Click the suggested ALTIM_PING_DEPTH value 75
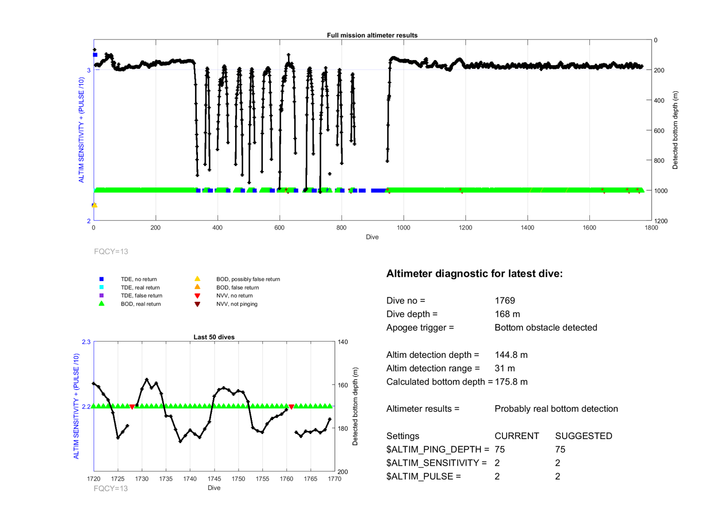Image resolution: width=720 pixels, height=530 pixels. pyautogui.click(x=560, y=449)
